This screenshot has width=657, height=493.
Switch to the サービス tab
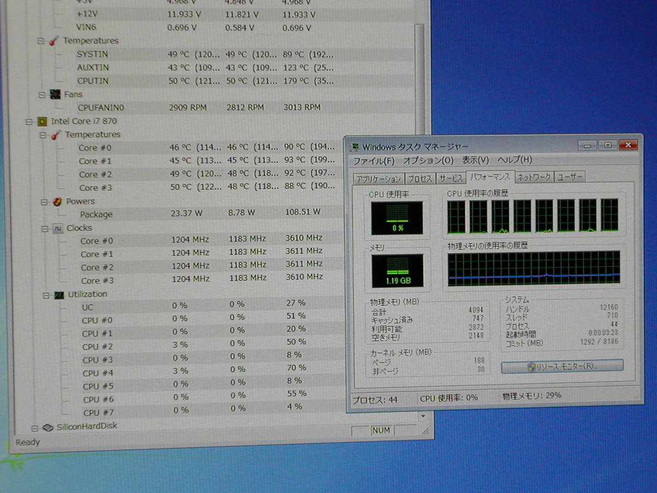(x=451, y=179)
